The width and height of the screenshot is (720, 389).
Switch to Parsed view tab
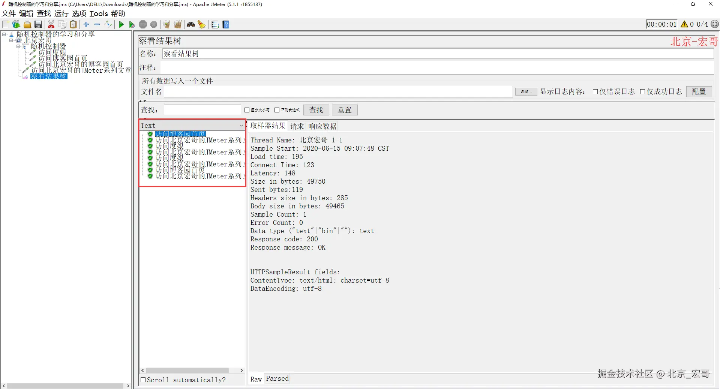pos(277,379)
